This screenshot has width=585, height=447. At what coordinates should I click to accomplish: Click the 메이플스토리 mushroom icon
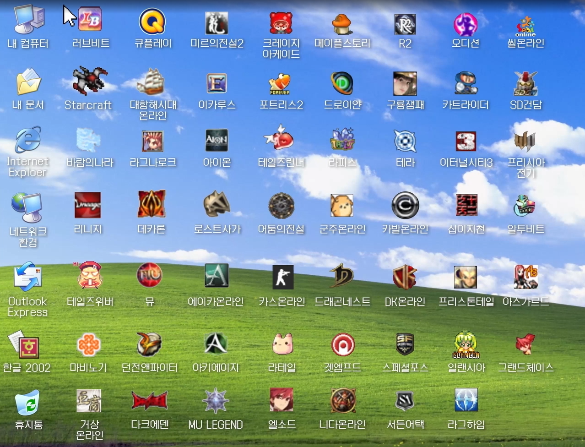coord(342,24)
